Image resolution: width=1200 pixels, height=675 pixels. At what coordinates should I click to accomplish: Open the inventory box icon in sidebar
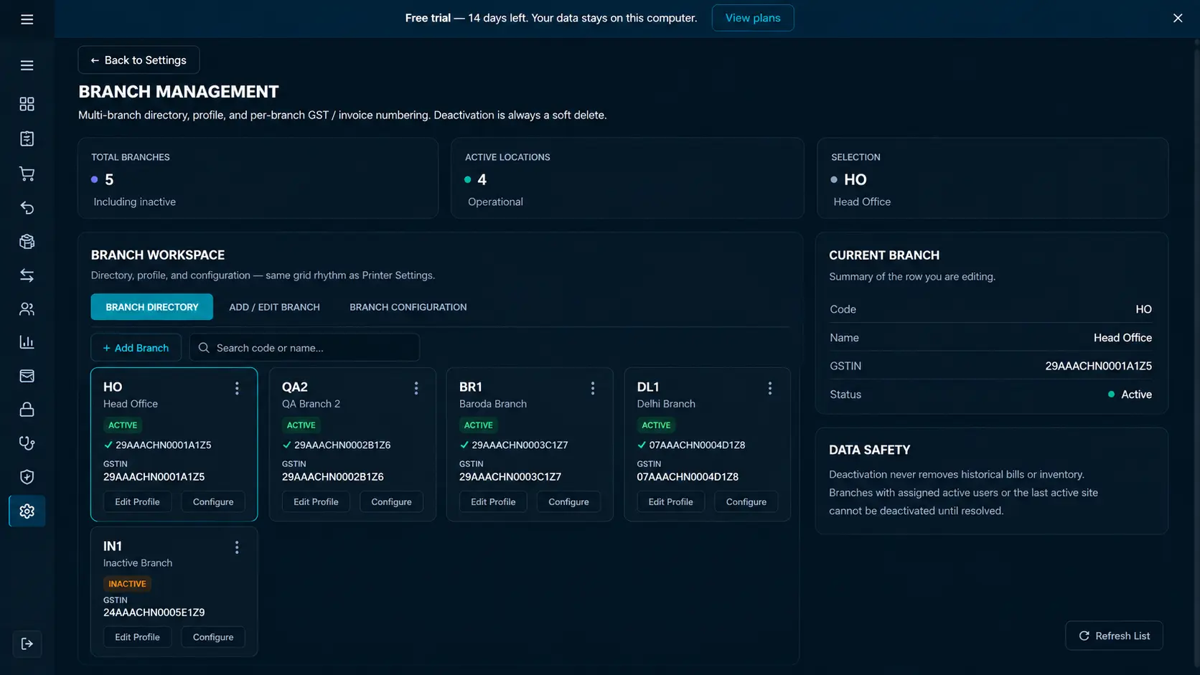27,242
